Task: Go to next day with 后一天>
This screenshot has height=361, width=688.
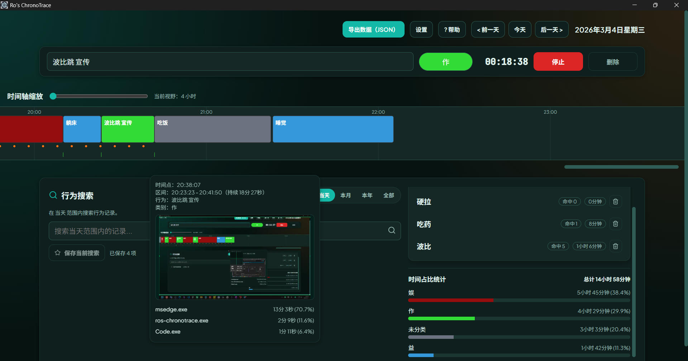Action: pos(552,30)
